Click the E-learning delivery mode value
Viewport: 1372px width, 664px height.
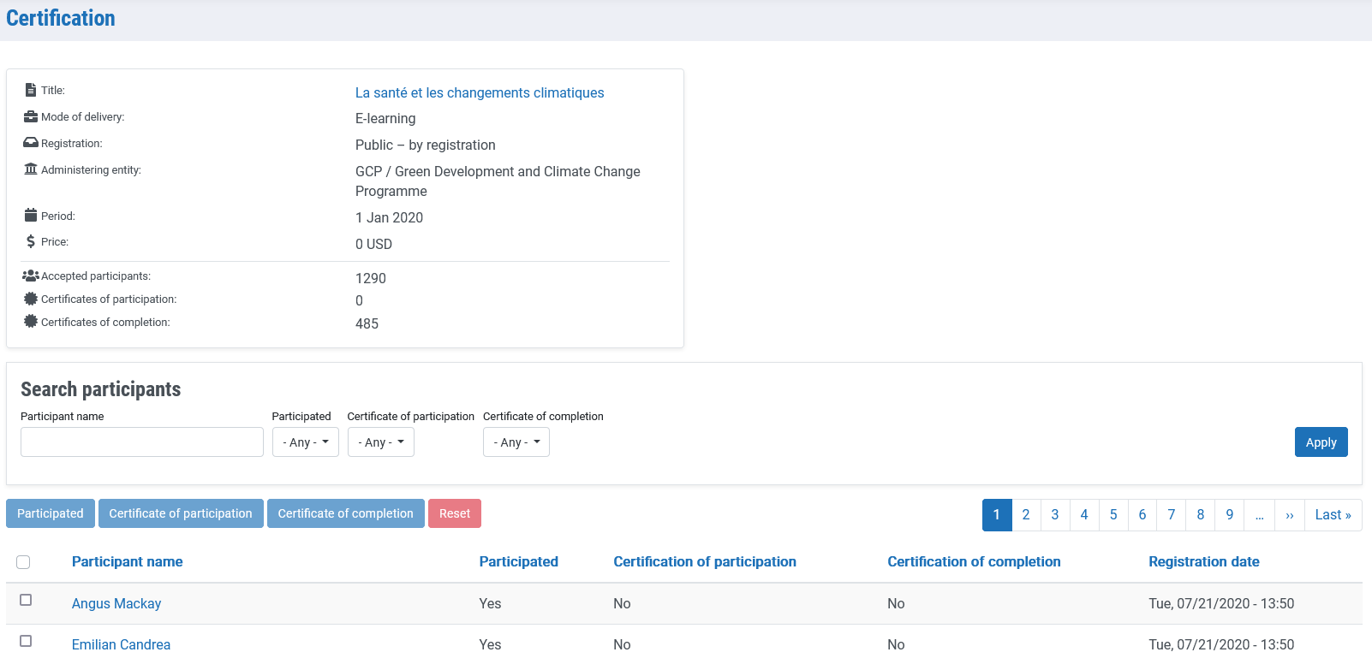385,118
